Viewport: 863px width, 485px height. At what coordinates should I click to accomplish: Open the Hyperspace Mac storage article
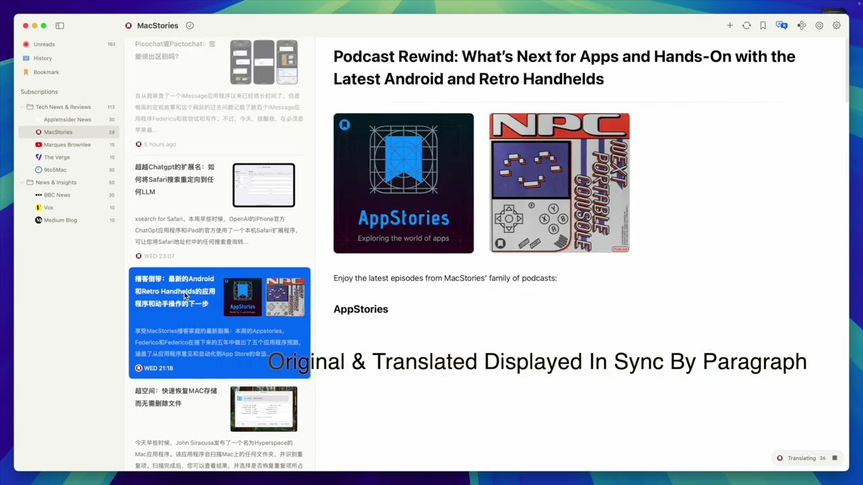pyautogui.click(x=219, y=427)
